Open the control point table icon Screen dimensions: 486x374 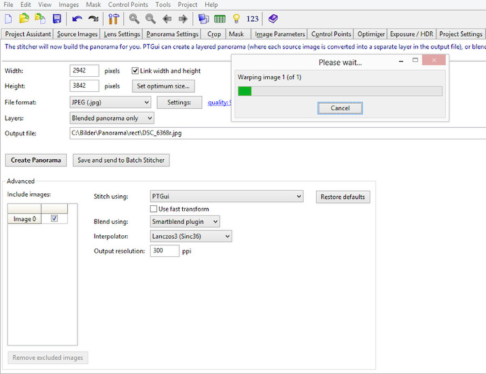point(220,18)
